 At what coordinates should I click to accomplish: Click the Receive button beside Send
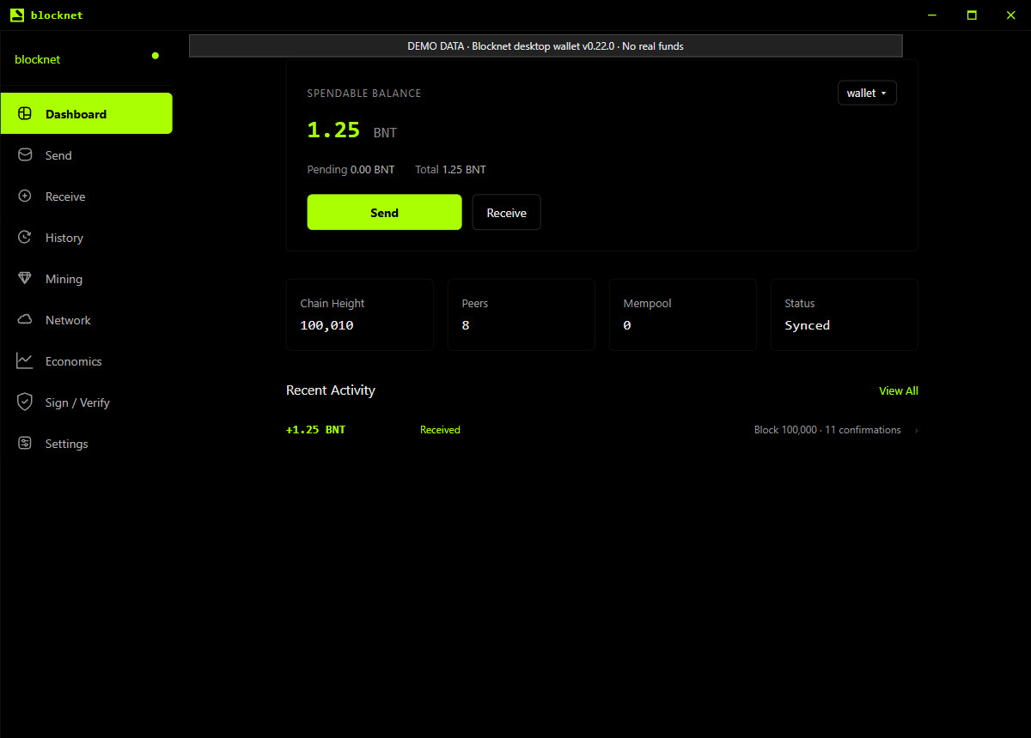(x=506, y=212)
